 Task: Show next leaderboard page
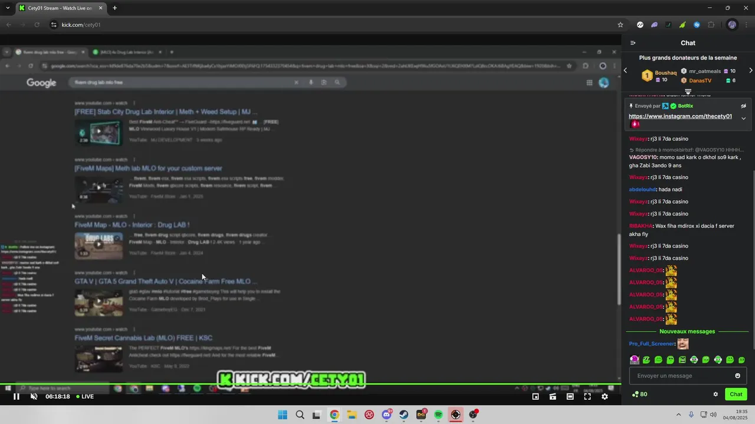coord(750,71)
